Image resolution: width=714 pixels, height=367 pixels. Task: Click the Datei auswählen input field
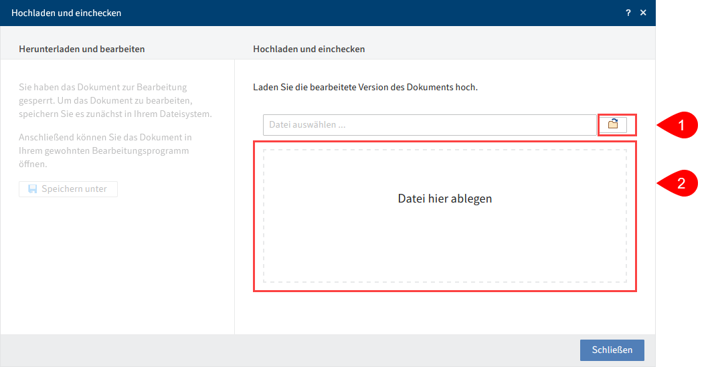(430, 124)
